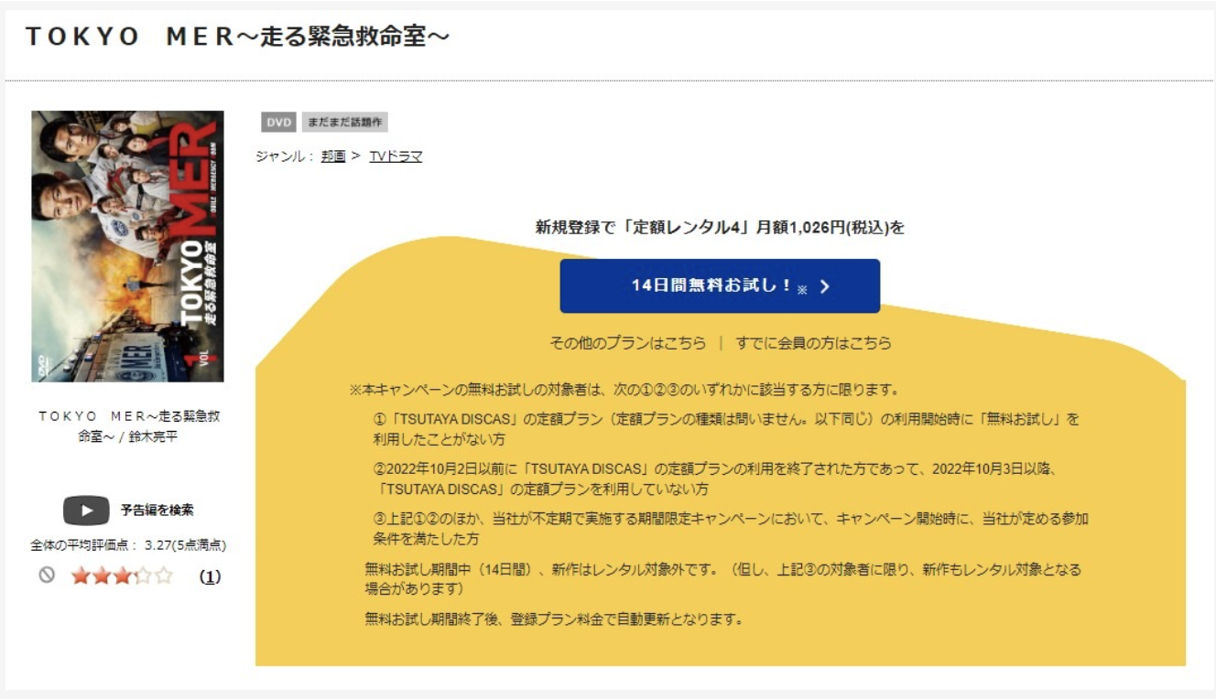Image resolution: width=1216 pixels, height=699 pixels.
Task: Click the gray DVD badge
Action: tap(278, 123)
